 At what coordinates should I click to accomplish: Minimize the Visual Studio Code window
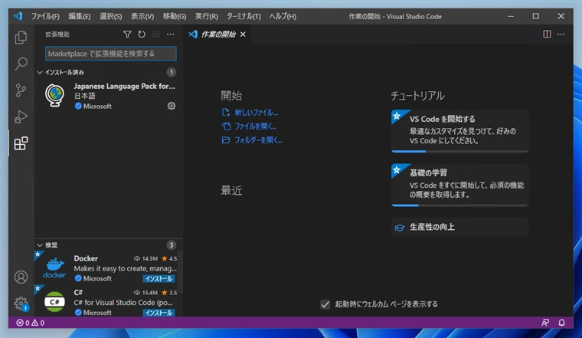point(511,16)
